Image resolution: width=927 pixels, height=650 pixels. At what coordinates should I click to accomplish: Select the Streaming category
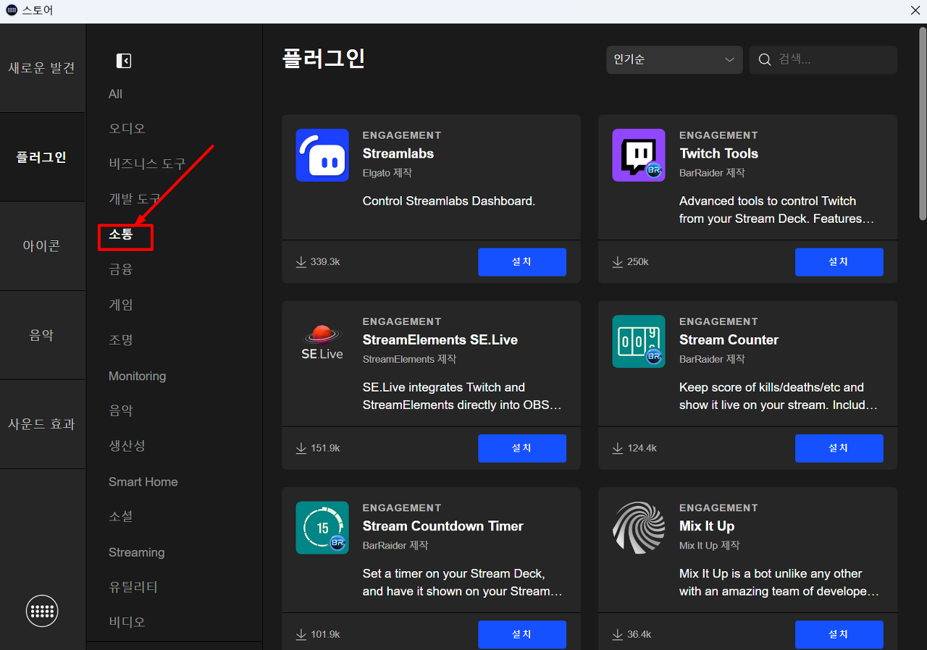tap(137, 552)
